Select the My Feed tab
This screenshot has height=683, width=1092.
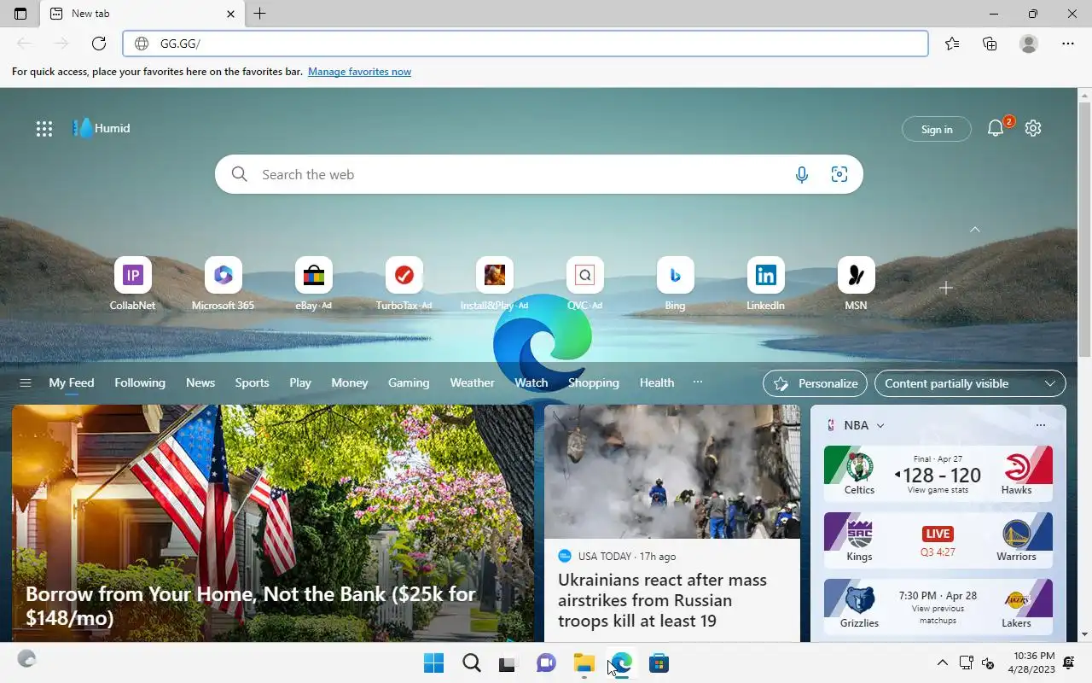click(x=72, y=383)
